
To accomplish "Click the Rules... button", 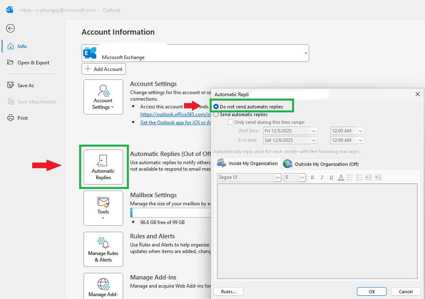I will click(228, 291).
